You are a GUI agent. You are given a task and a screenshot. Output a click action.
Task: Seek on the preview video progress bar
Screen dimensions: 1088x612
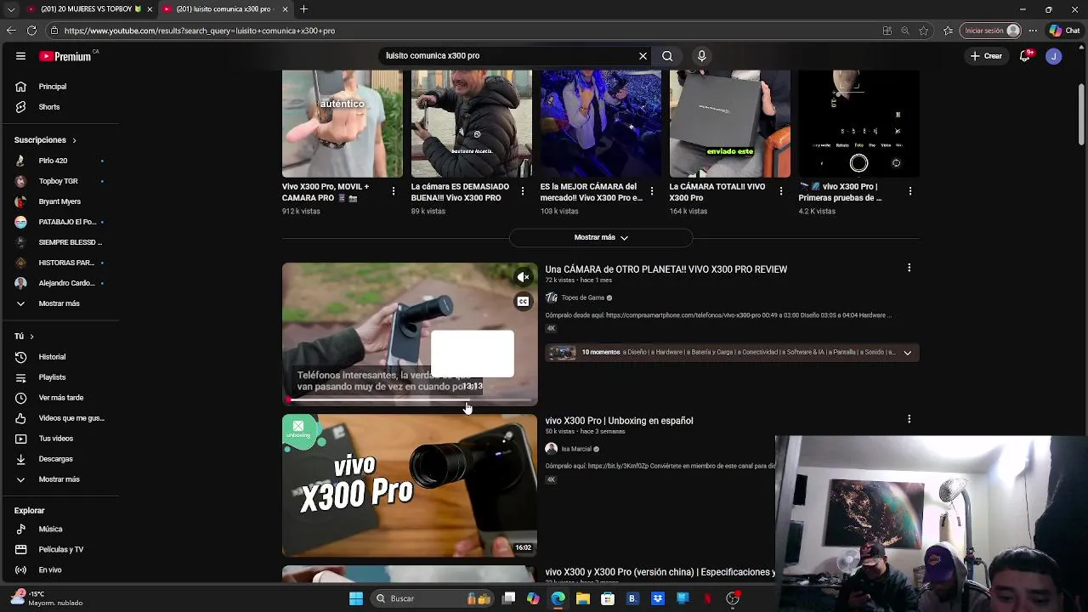click(410, 399)
